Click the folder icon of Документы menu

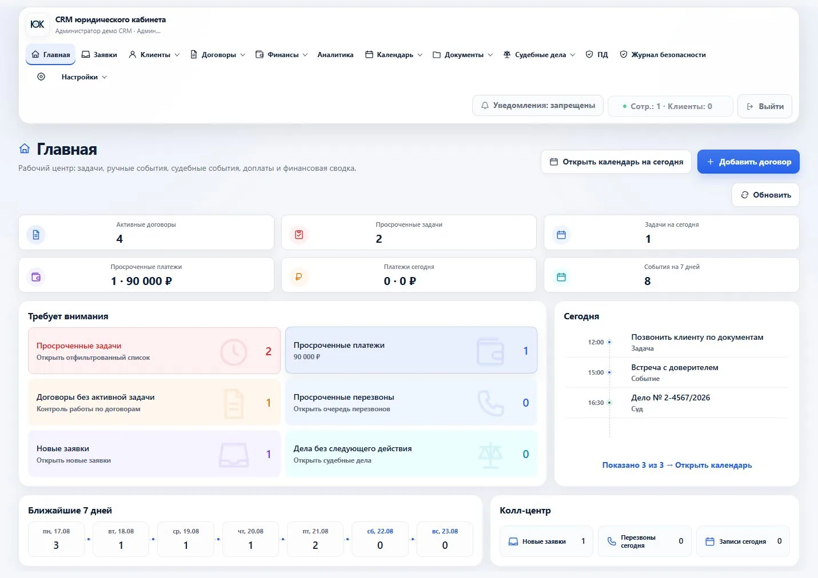[437, 55]
